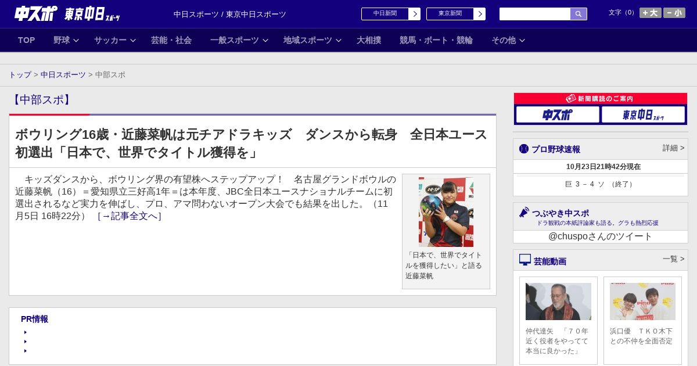
Task: Increase text size with the 大 button
Action: pyautogui.click(x=651, y=13)
